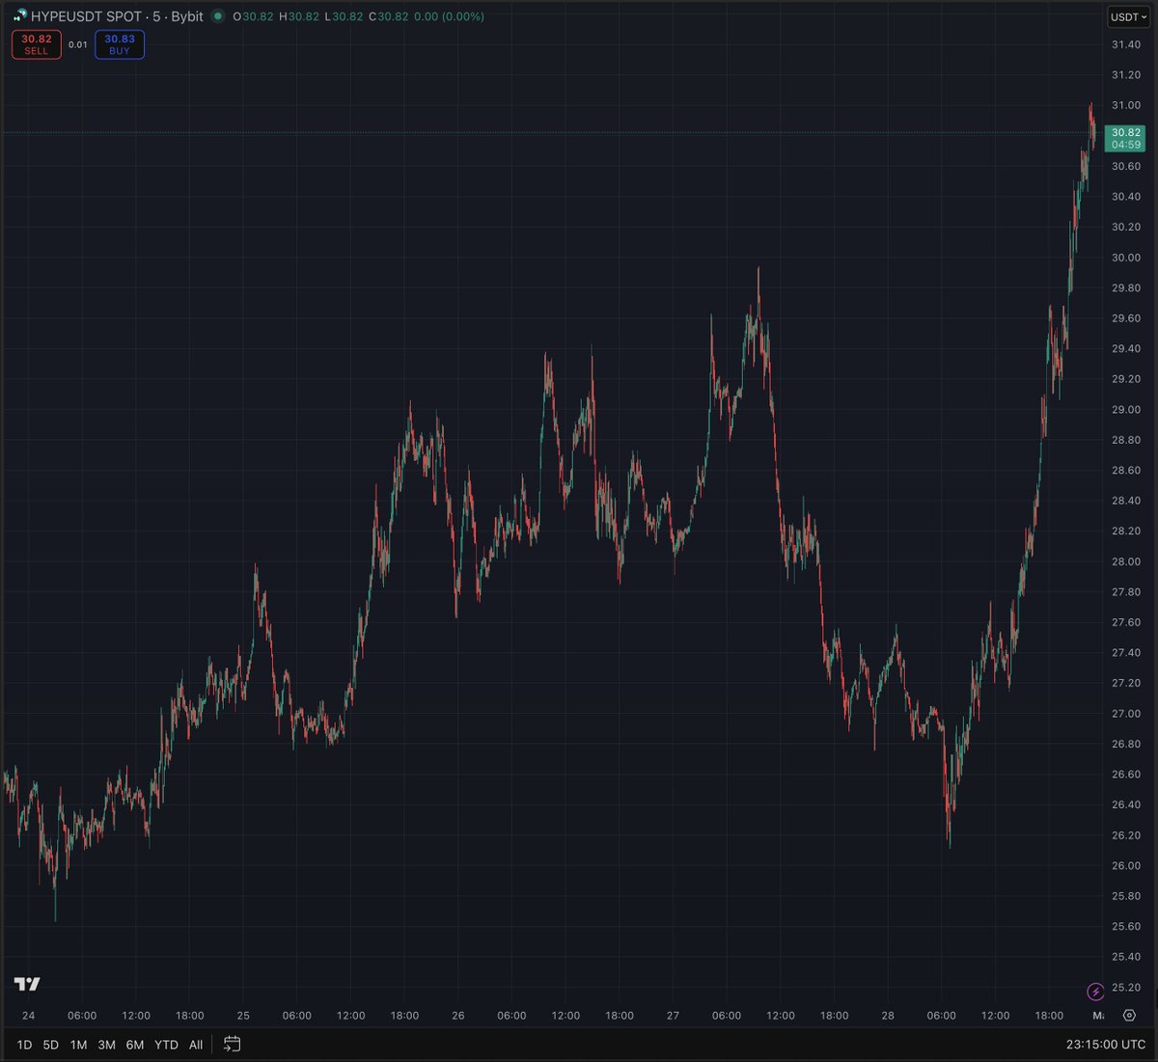
Task: Select the 6M time range
Action: pyautogui.click(x=135, y=1045)
